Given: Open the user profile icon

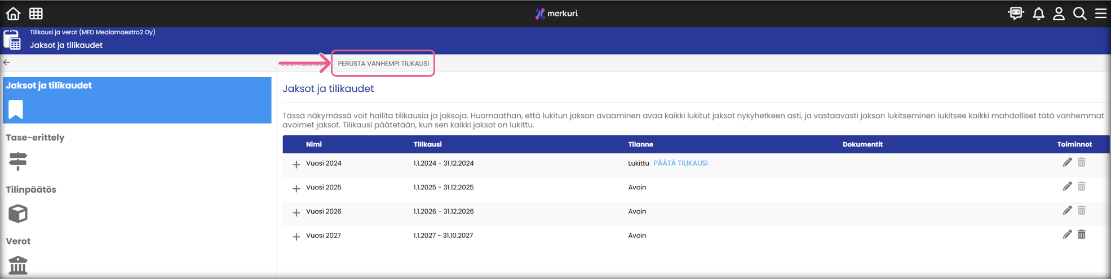Looking at the screenshot, I should tap(1059, 14).
